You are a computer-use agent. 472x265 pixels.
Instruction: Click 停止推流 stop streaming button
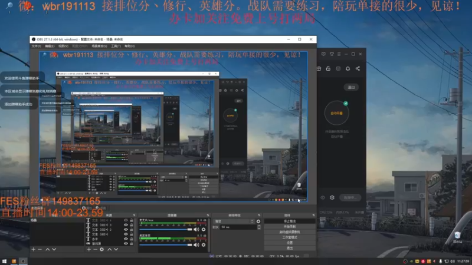pyautogui.click(x=290, y=221)
